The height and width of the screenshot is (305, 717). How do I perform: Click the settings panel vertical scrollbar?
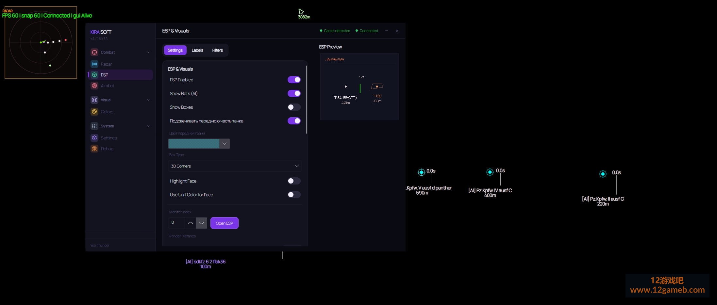tap(307, 100)
